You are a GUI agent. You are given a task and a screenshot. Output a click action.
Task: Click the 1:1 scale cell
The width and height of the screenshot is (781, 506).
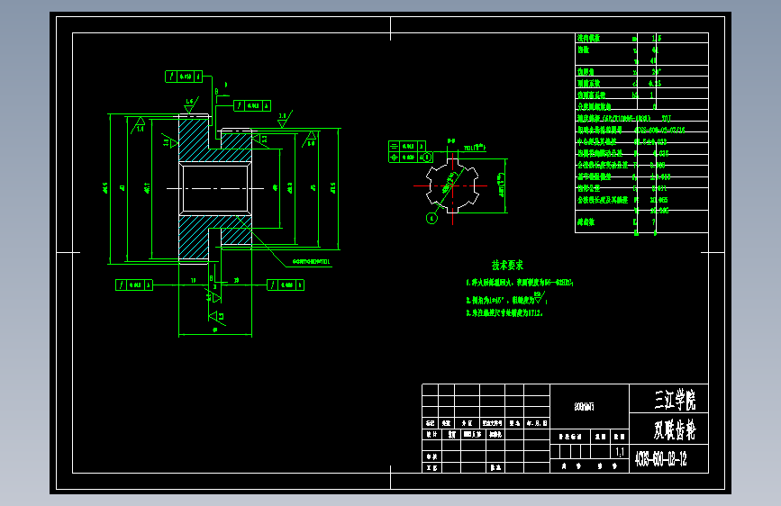620,452
